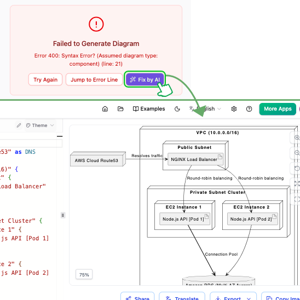The height and width of the screenshot is (300, 300).
Task: Open the help question mark icon
Action: click(x=249, y=109)
